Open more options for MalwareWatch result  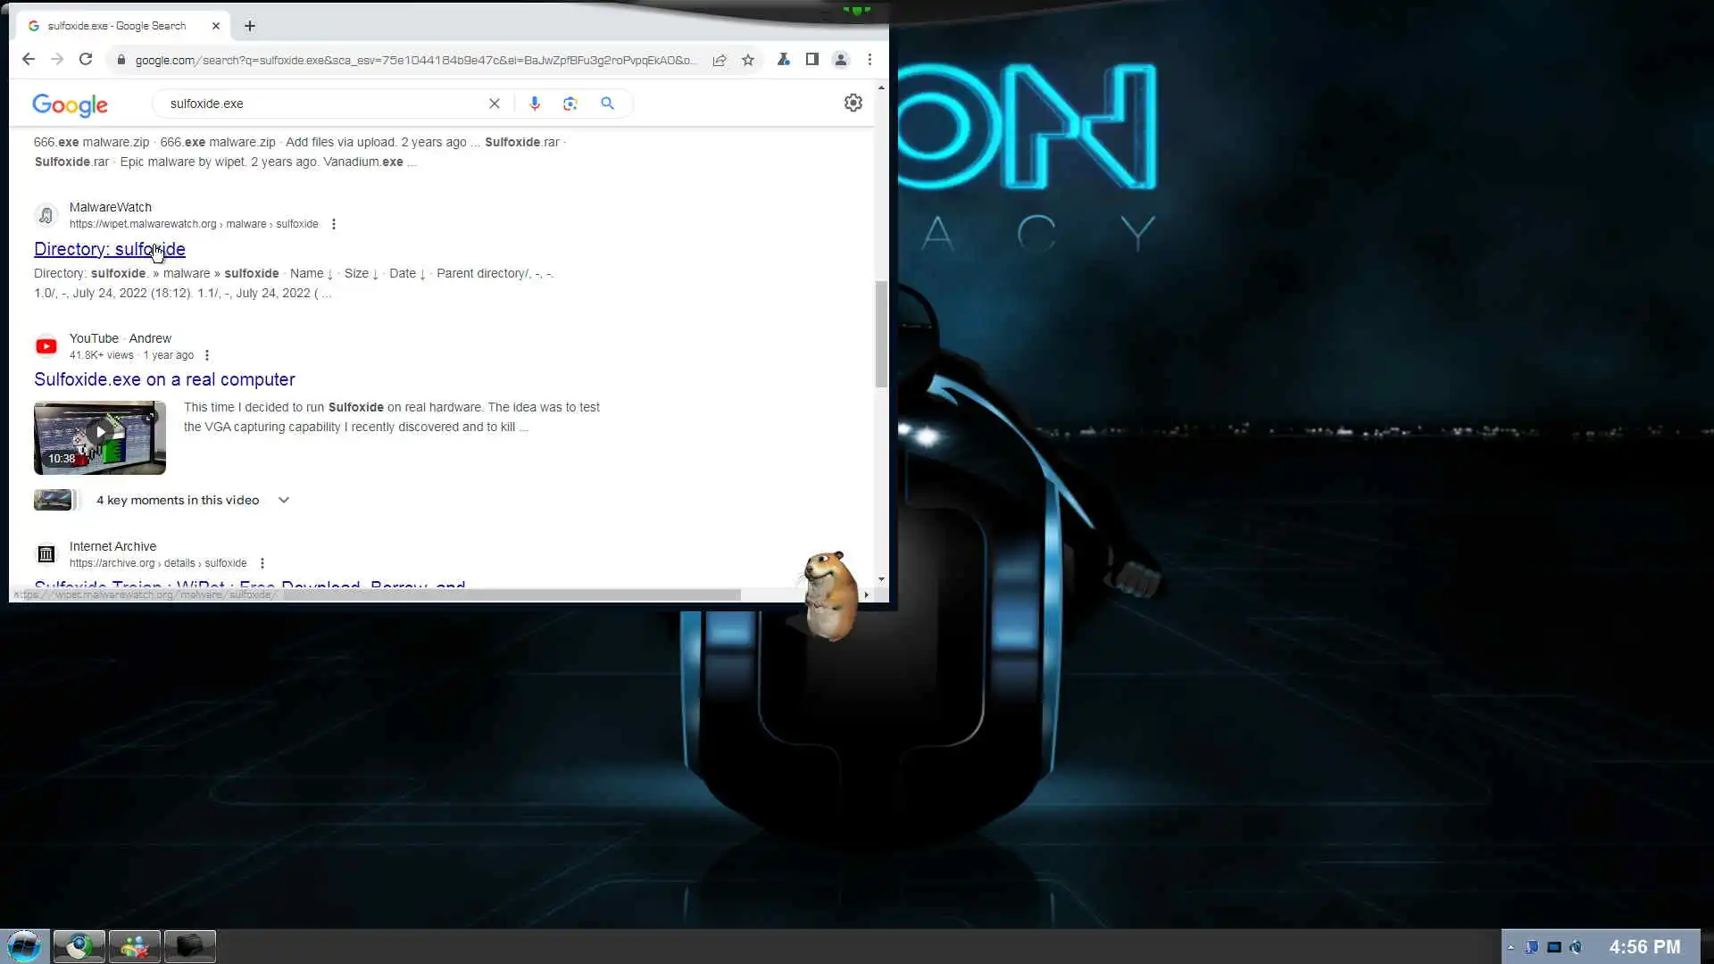tap(334, 224)
